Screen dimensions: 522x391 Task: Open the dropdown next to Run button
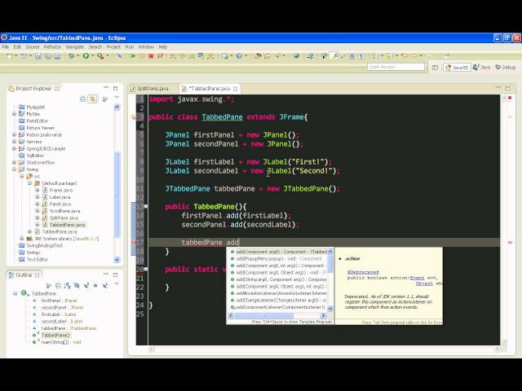[93, 56]
